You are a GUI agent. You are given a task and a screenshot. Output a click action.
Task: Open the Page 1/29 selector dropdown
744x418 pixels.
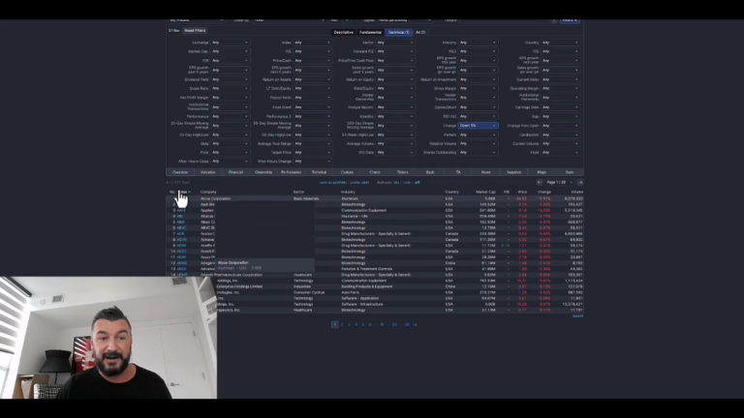(558, 182)
